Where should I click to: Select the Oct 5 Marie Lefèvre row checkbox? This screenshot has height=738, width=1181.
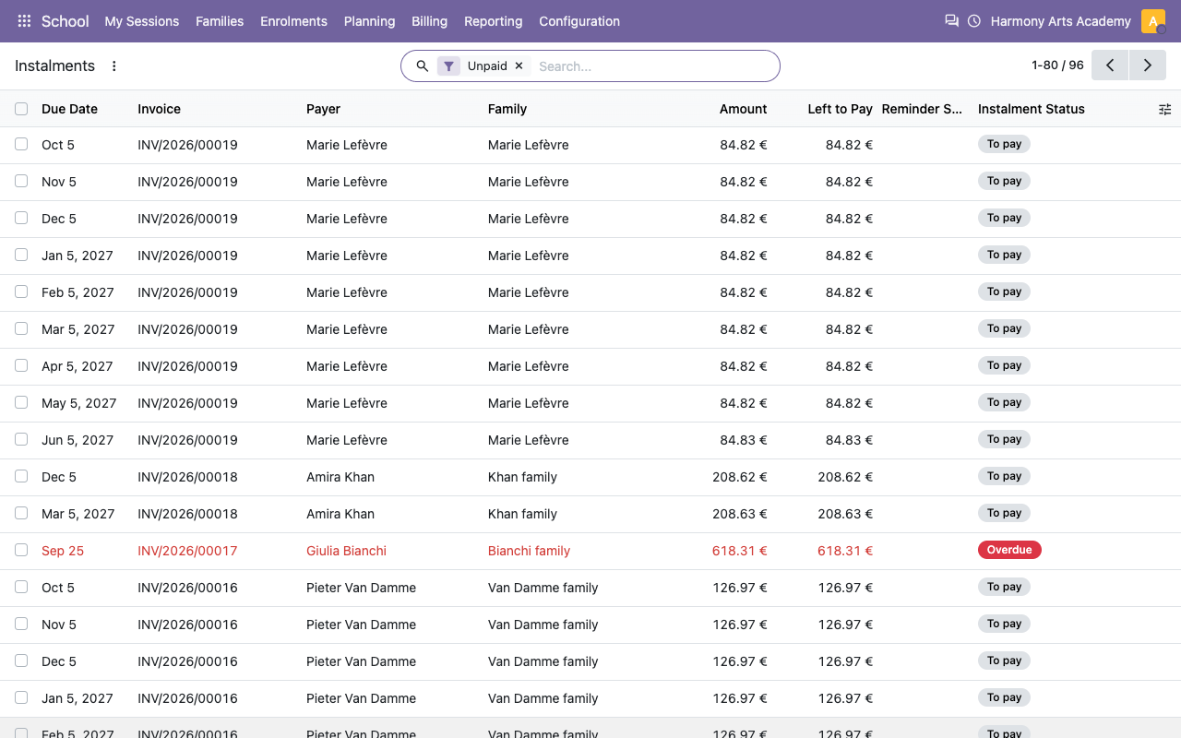[x=21, y=144]
